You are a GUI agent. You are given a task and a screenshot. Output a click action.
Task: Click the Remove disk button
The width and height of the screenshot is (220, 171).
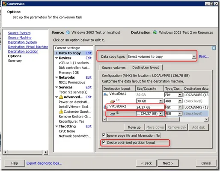[x=177, y=127]
